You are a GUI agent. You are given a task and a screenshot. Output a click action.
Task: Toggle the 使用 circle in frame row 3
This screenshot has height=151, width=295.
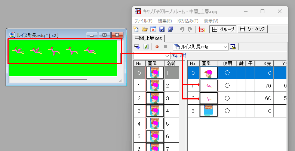point(227,111)
